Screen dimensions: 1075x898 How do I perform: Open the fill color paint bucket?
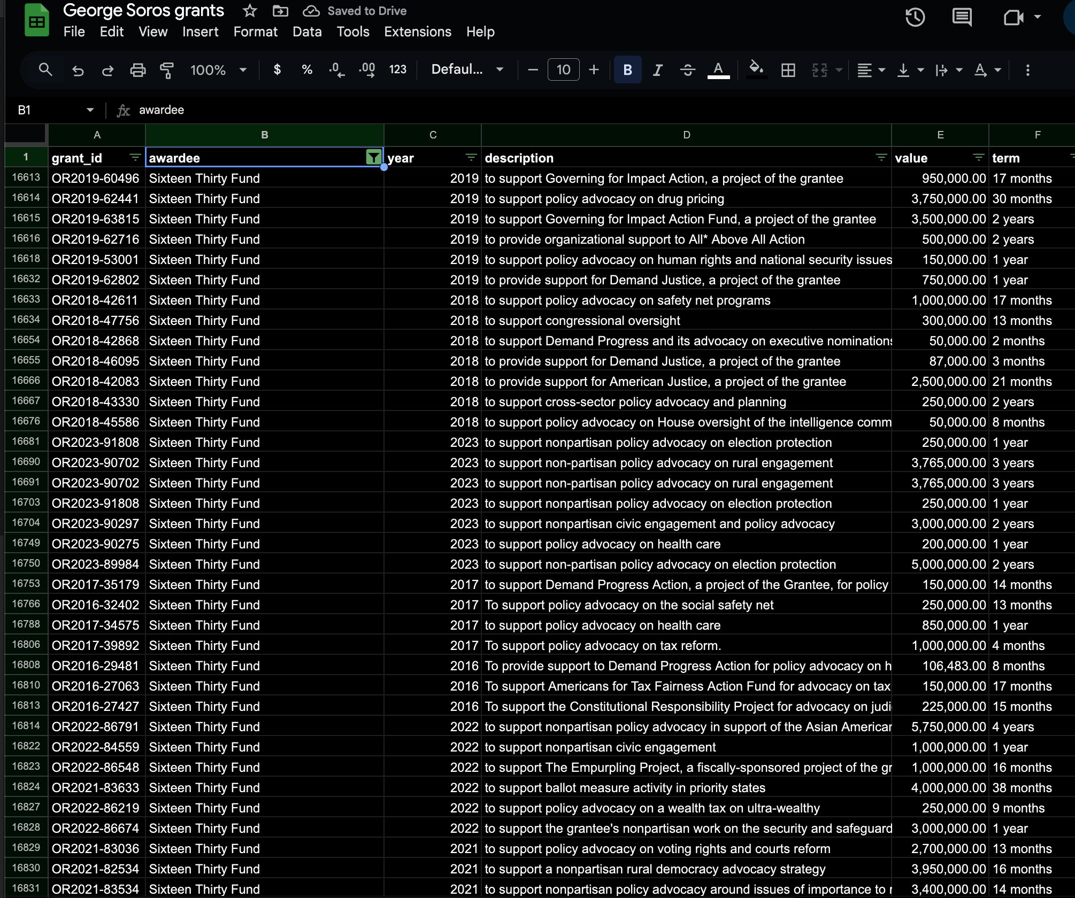pos(756,69)
